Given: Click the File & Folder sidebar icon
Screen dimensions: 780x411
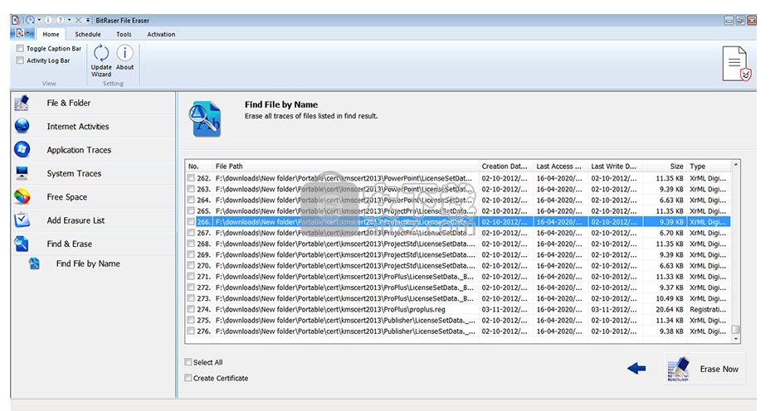Looking at the screenshot, I should [22, 103].
